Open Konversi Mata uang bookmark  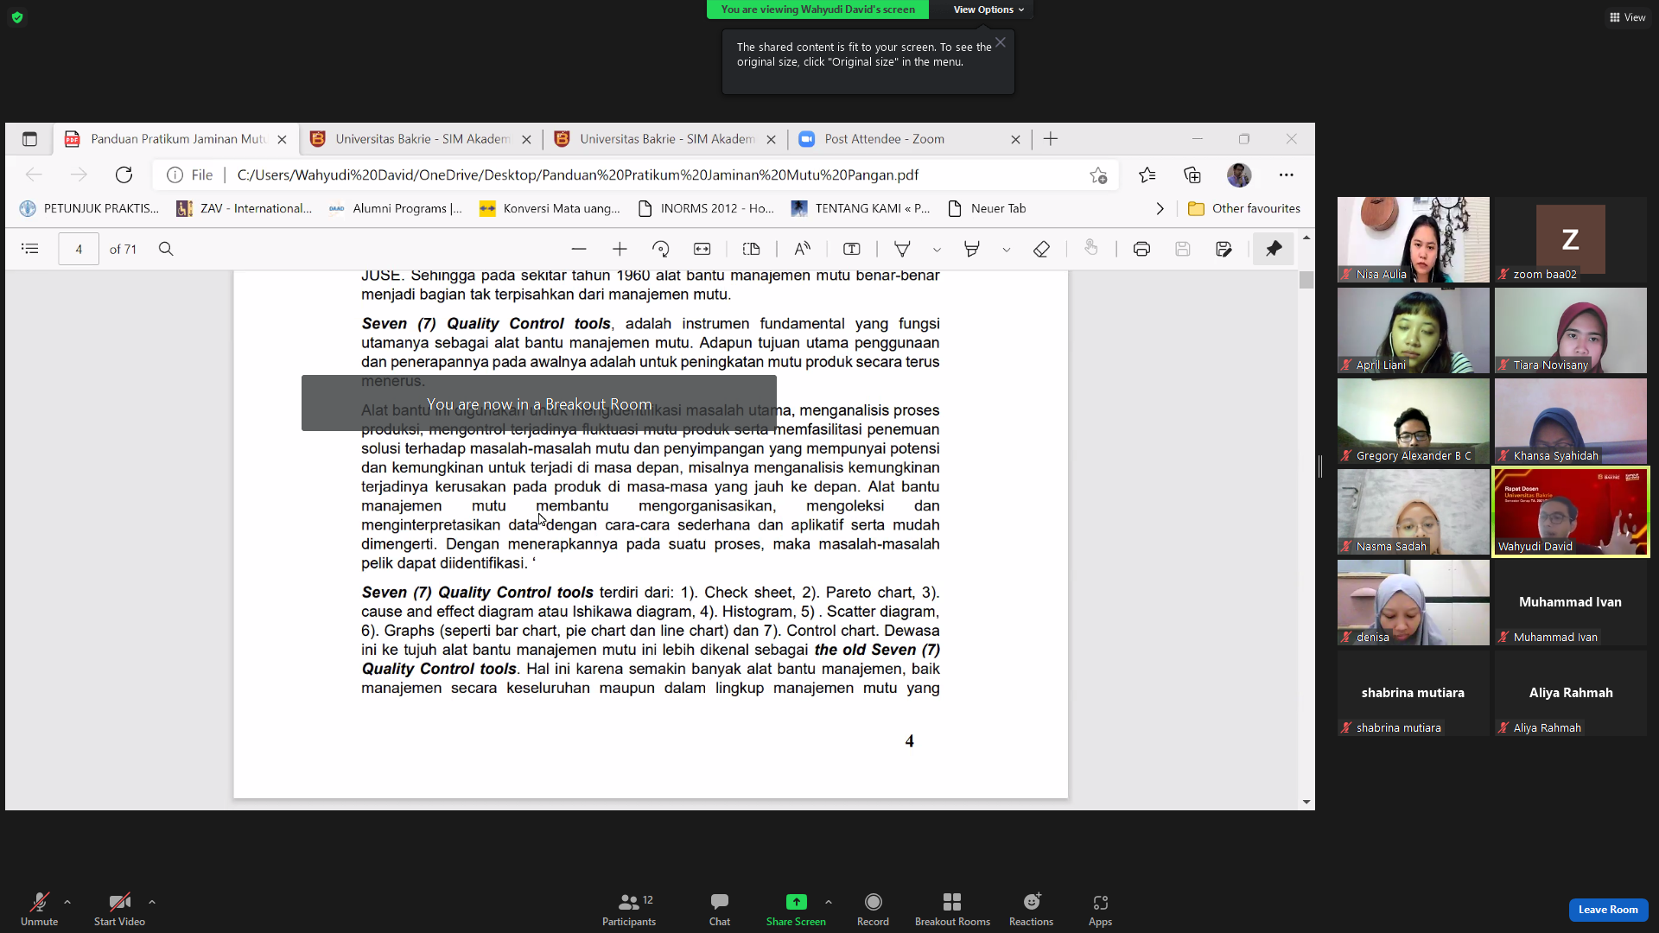(550, 208)
